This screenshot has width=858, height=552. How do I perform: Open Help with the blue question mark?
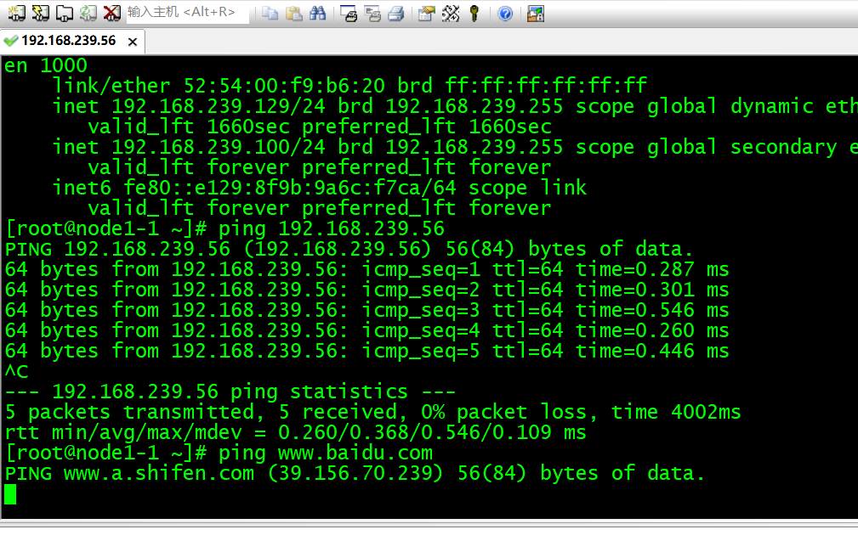pyautogui.click(x=505, y=13)
